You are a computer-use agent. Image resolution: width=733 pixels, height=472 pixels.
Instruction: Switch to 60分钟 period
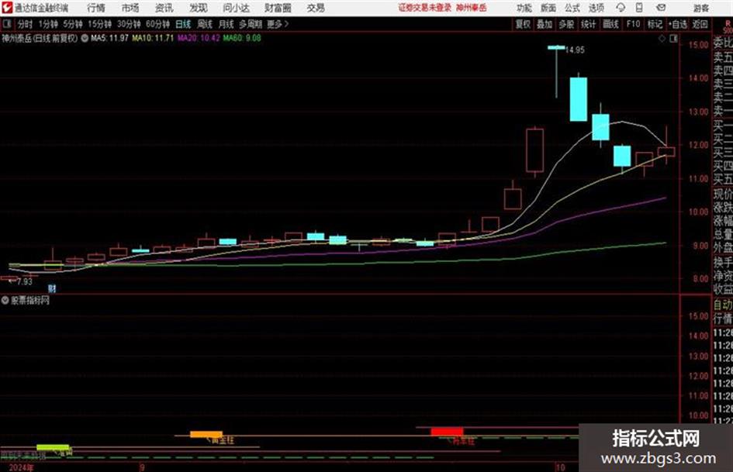pos(157,24)
